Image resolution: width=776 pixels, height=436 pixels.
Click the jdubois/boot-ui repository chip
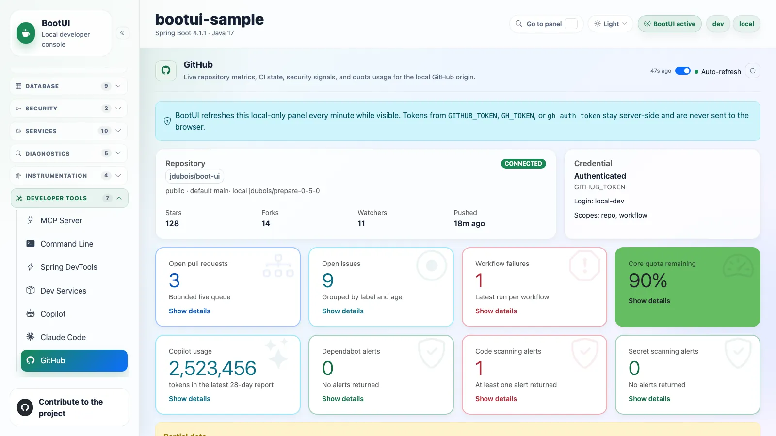coord(194,176)
